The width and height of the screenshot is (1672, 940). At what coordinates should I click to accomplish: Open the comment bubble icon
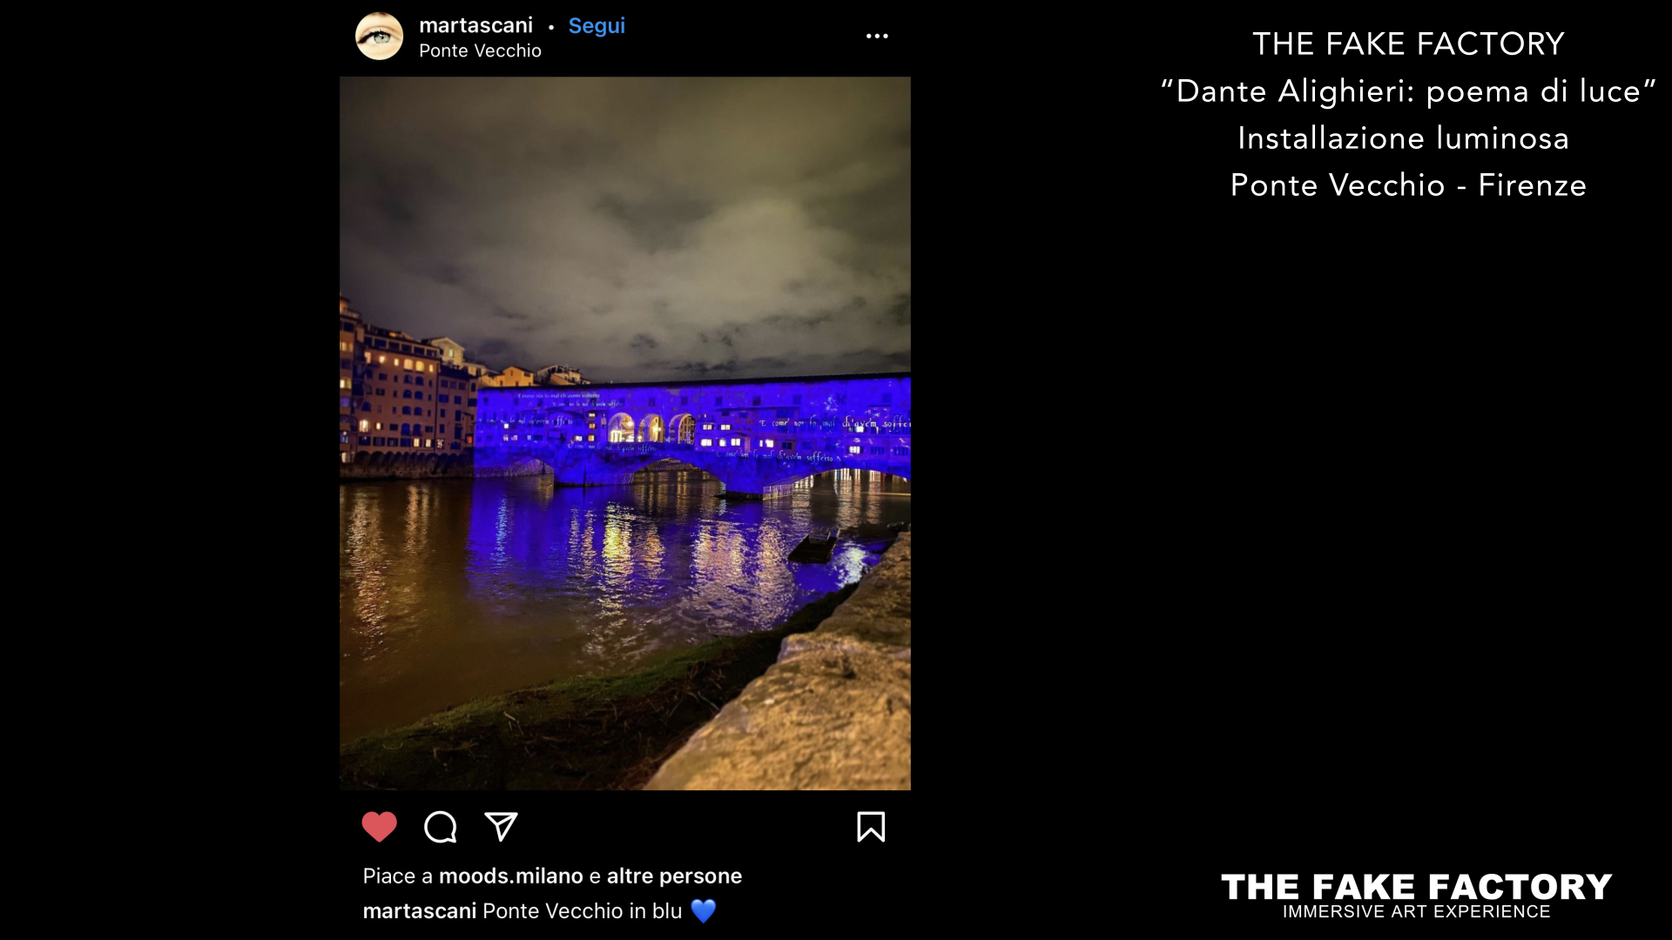tap(440, 827)
